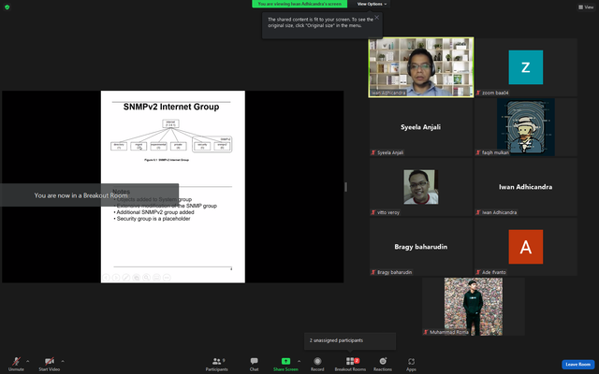599x374 pixels.
Task: Click the 'You are now in a Breakout Room' toast
Action: (x=89, y=195)
